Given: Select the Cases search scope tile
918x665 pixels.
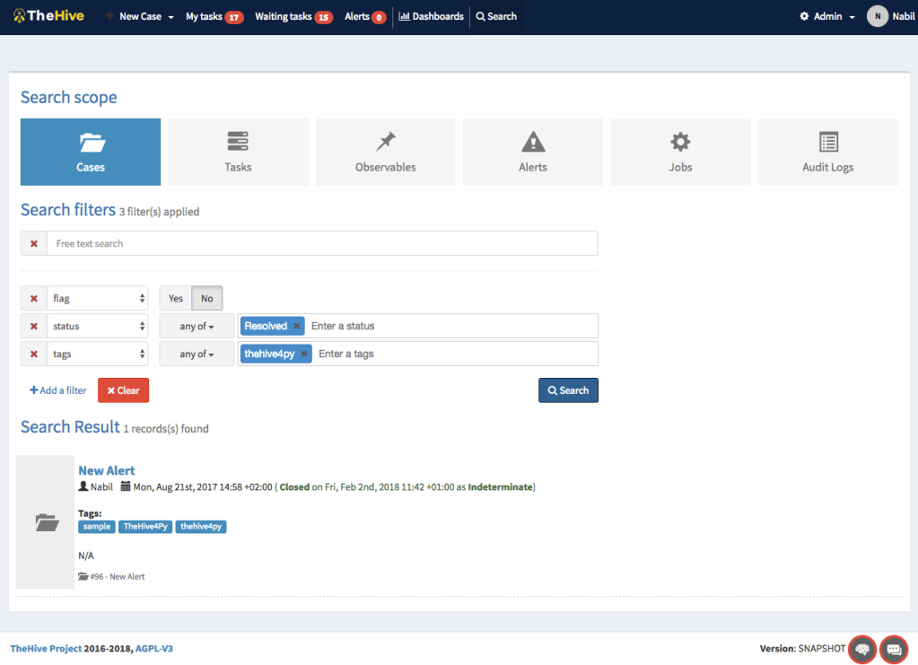Looking at the screenshot, I should (91, 152).
